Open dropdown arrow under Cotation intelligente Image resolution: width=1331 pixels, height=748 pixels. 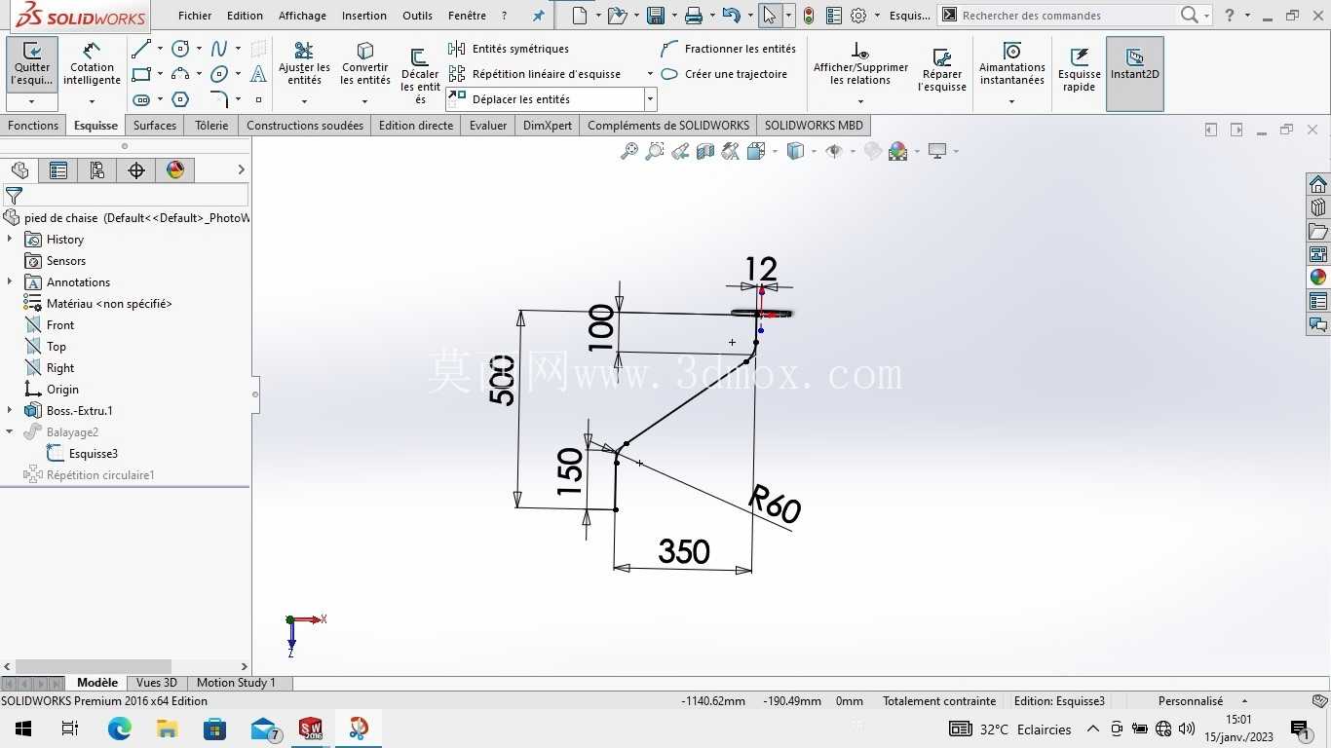point(92,101)
